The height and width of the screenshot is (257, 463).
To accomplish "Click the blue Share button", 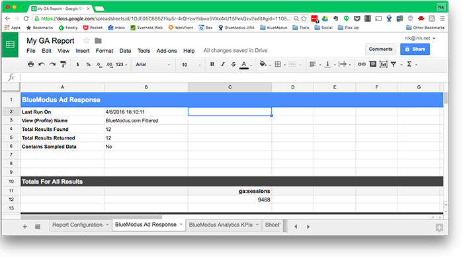I will pyautogui.click(x=415, y=49).
